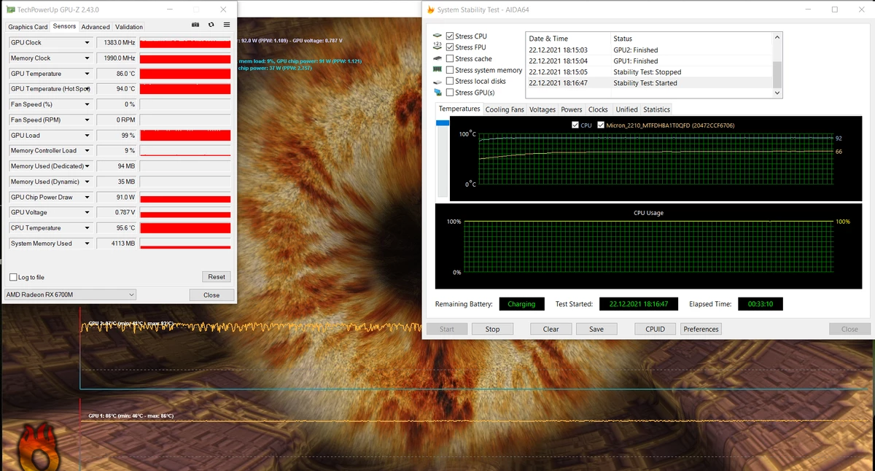875x471 pixels.
Task: Enable the Stress cache checkbox
Action: point(450,58)
